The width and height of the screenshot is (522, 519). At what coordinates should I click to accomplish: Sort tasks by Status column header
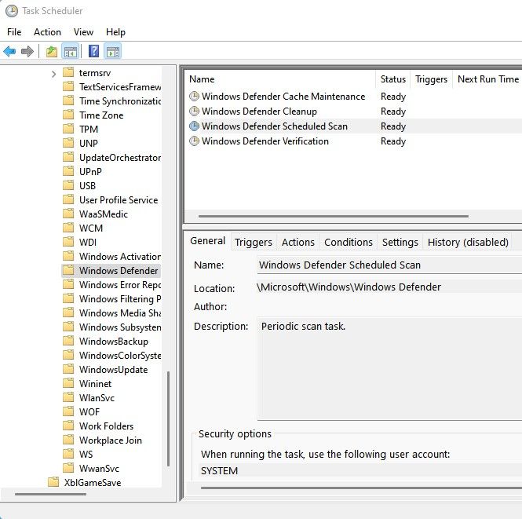392,79
